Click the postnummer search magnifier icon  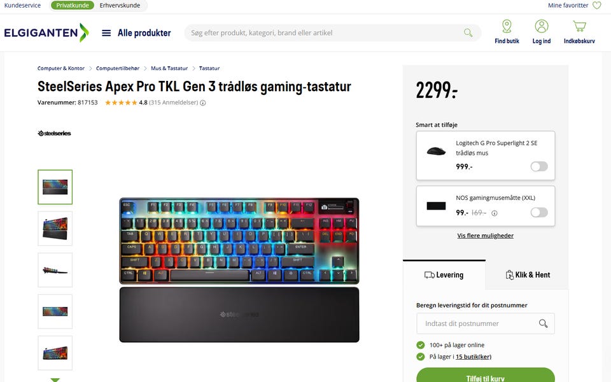(x=543, y=323)
